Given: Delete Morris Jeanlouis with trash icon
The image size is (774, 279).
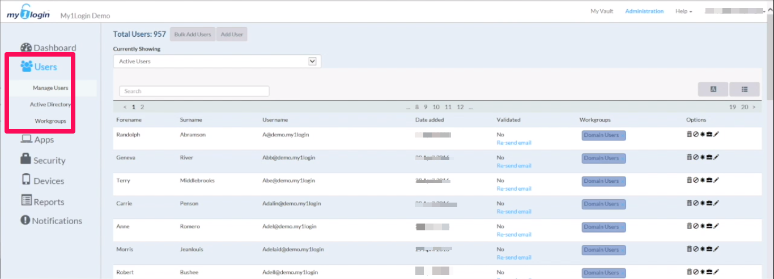Looking at the screenshot, I should click(689, 248).
